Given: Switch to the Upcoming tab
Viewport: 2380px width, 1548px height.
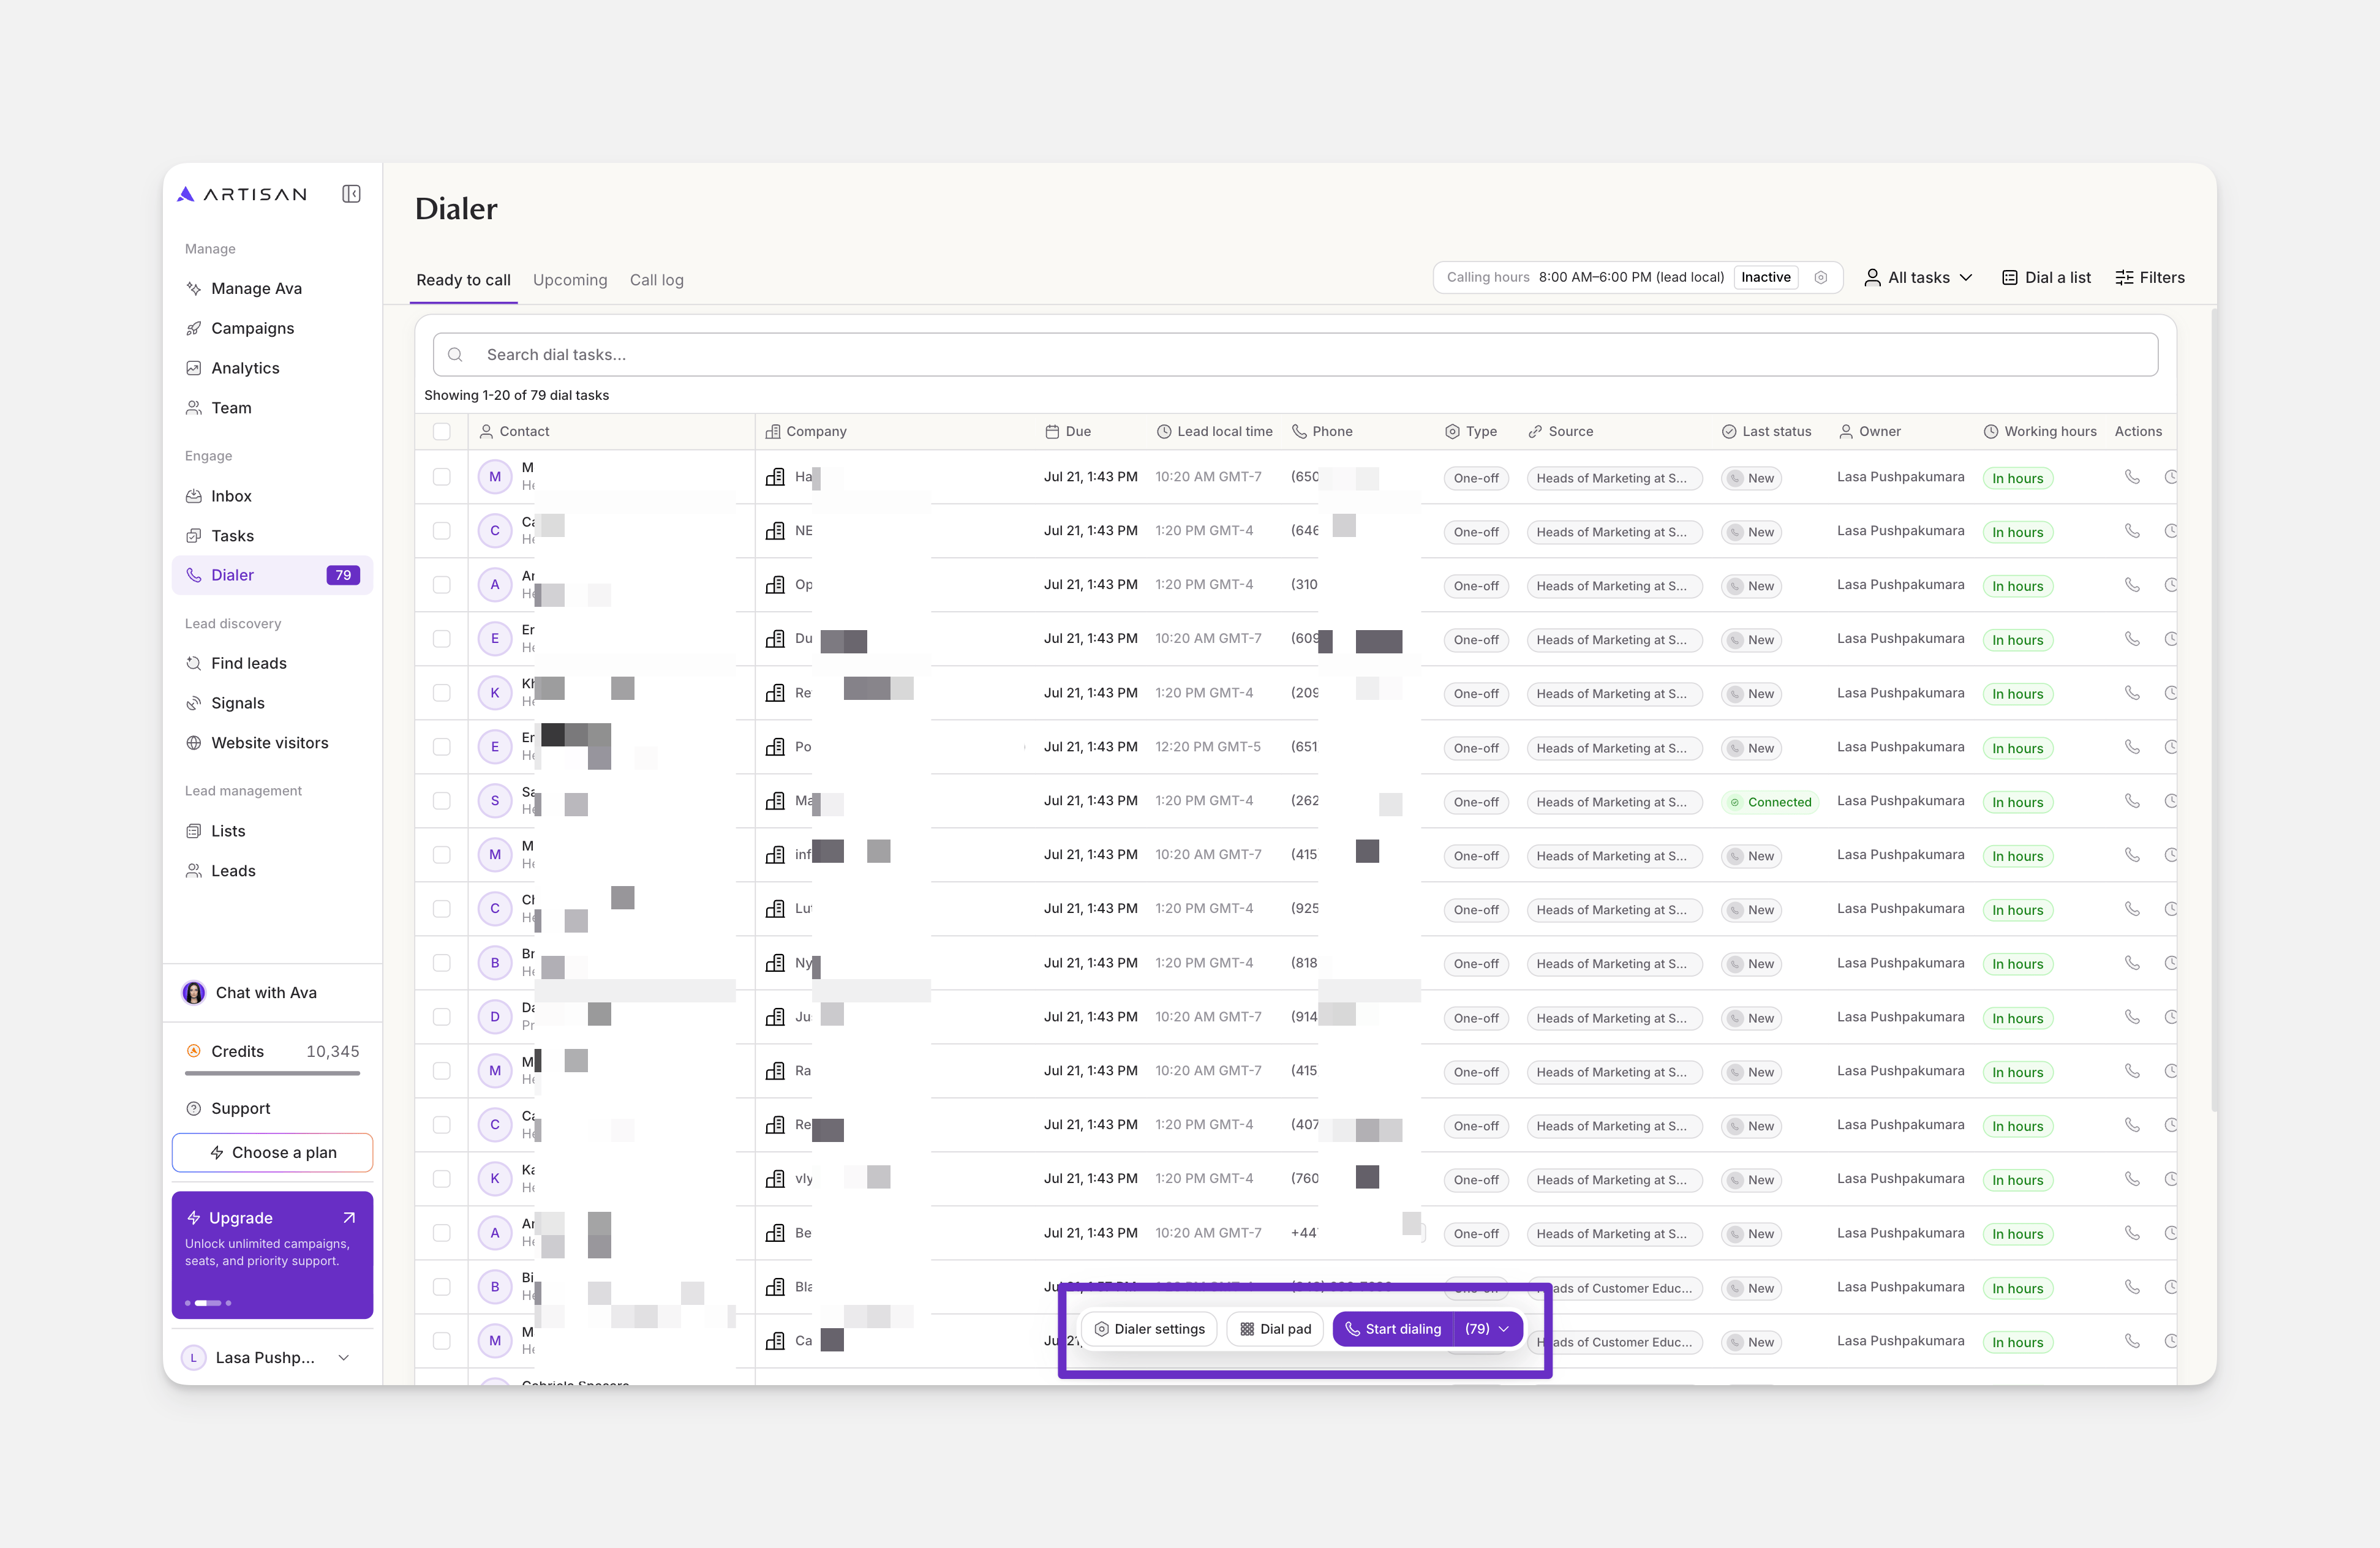Looking at the screenshot, I should (x=570, y=280).
